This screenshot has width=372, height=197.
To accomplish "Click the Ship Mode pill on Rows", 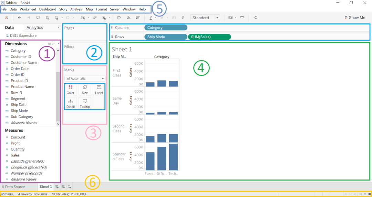I will [x=166, y=37].
